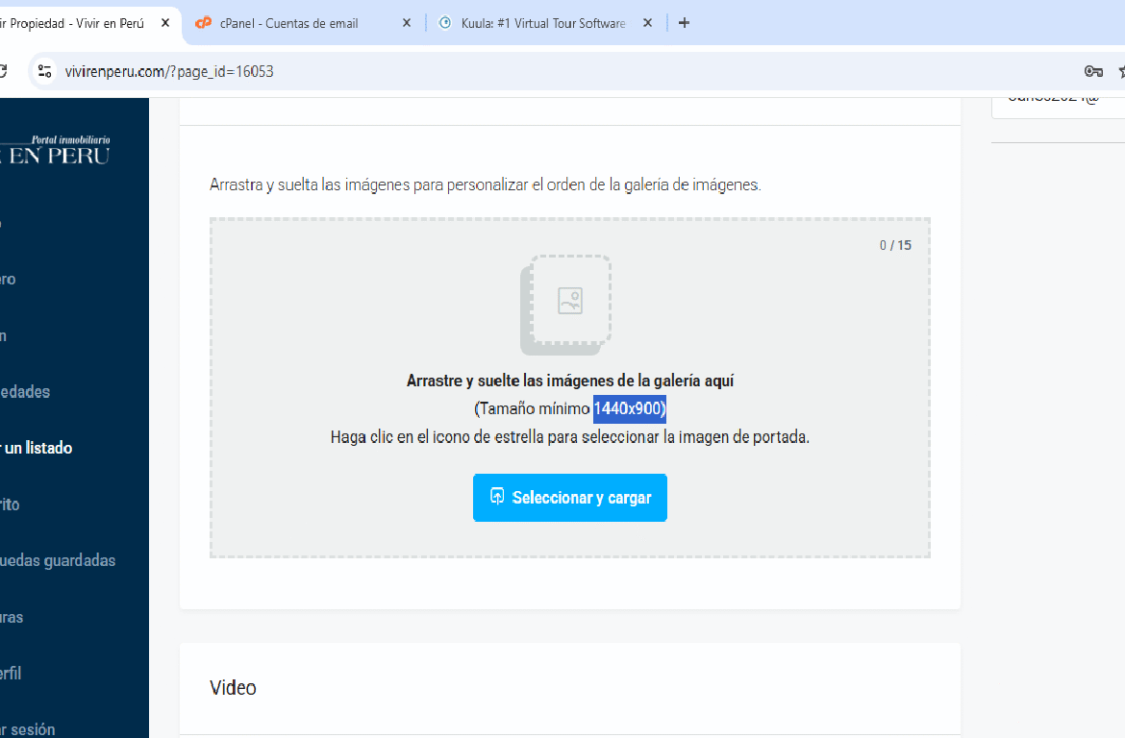1125x738 pixels.
Task: Switch to cPanel Cuentas de email tab
Action: pos(288,23)
